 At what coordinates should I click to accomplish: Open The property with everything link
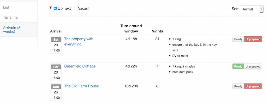(x=79, y=41)
